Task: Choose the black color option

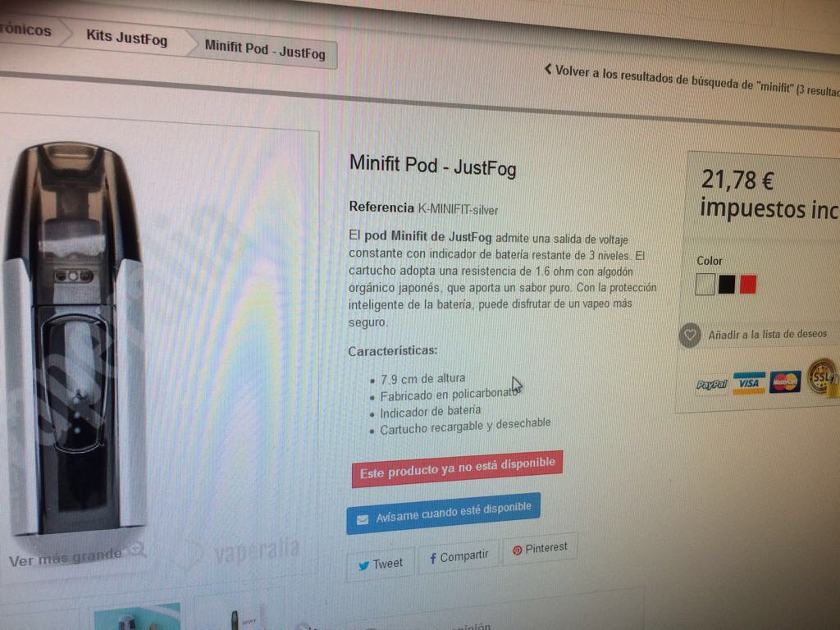Action: coord(727,284)
